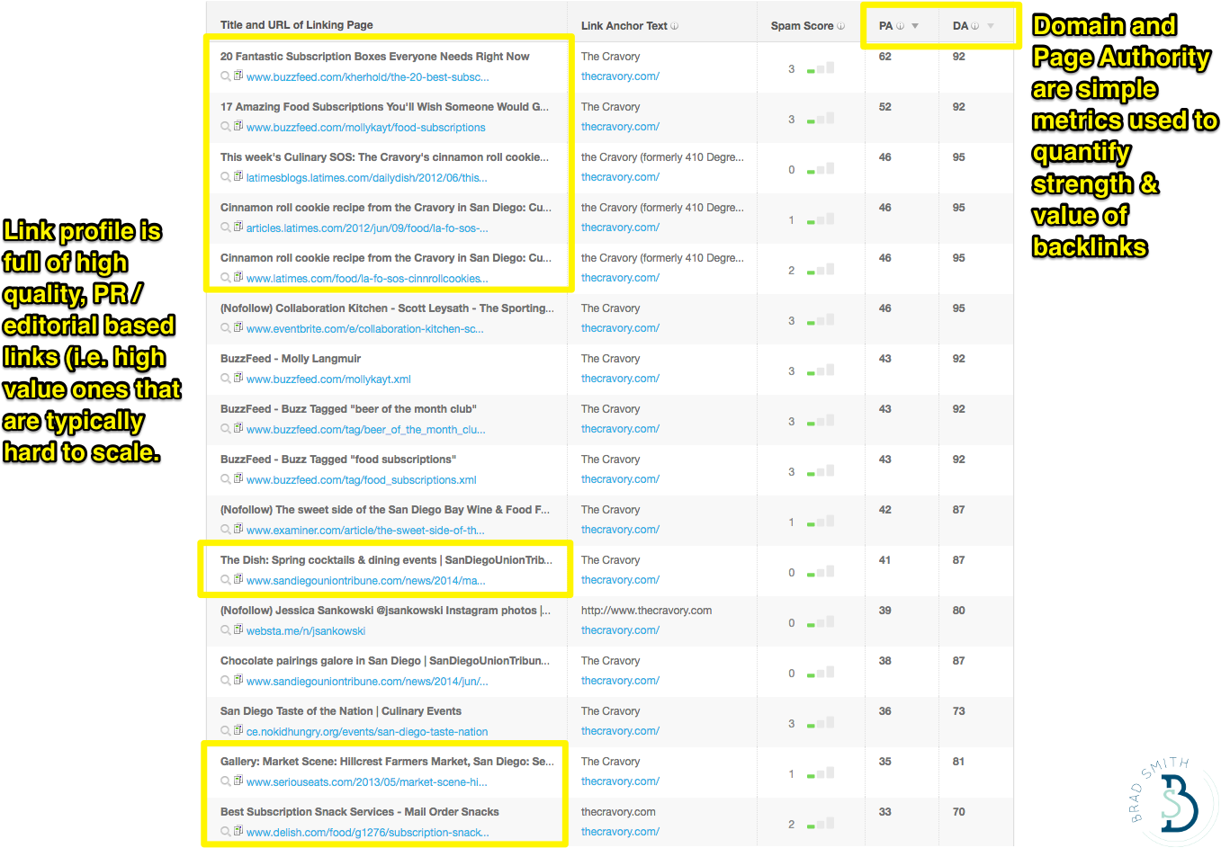The width and height of the screenshot is (1221, 848).
Task: Open www.delish.com/food/g1276 link
Action: [368, 833]
